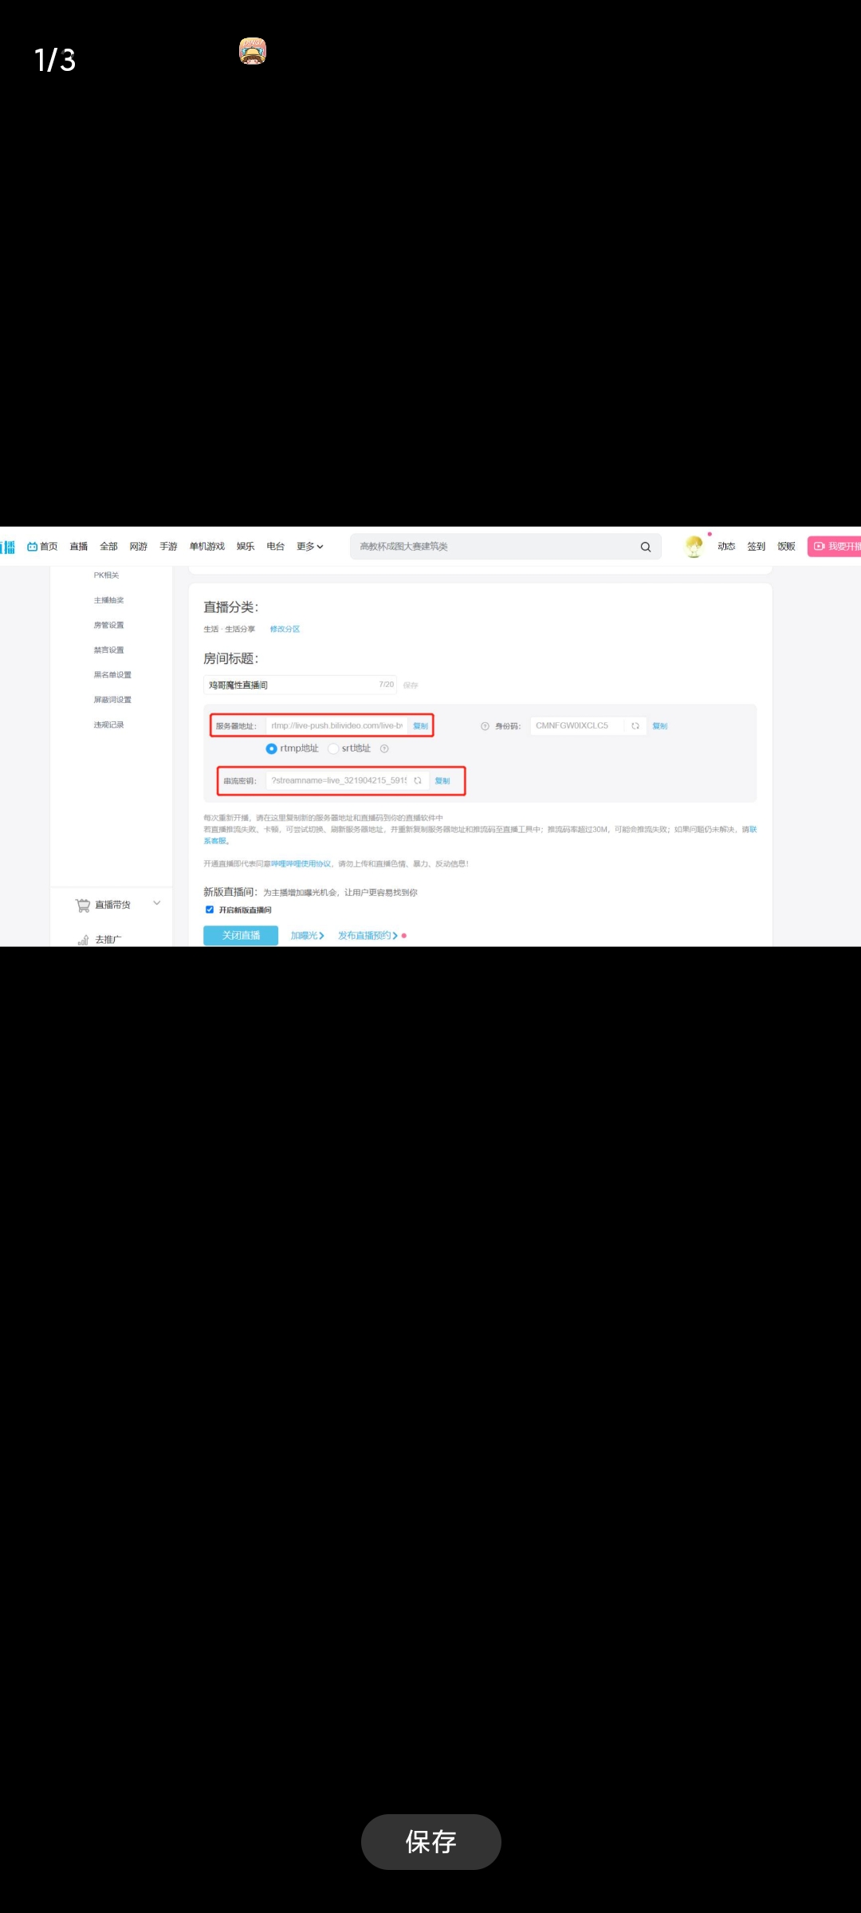Click the blue 关闭直播 button

241,936
